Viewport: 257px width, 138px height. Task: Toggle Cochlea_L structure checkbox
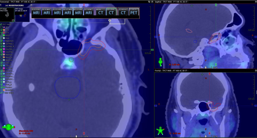(x=1, y=44)
